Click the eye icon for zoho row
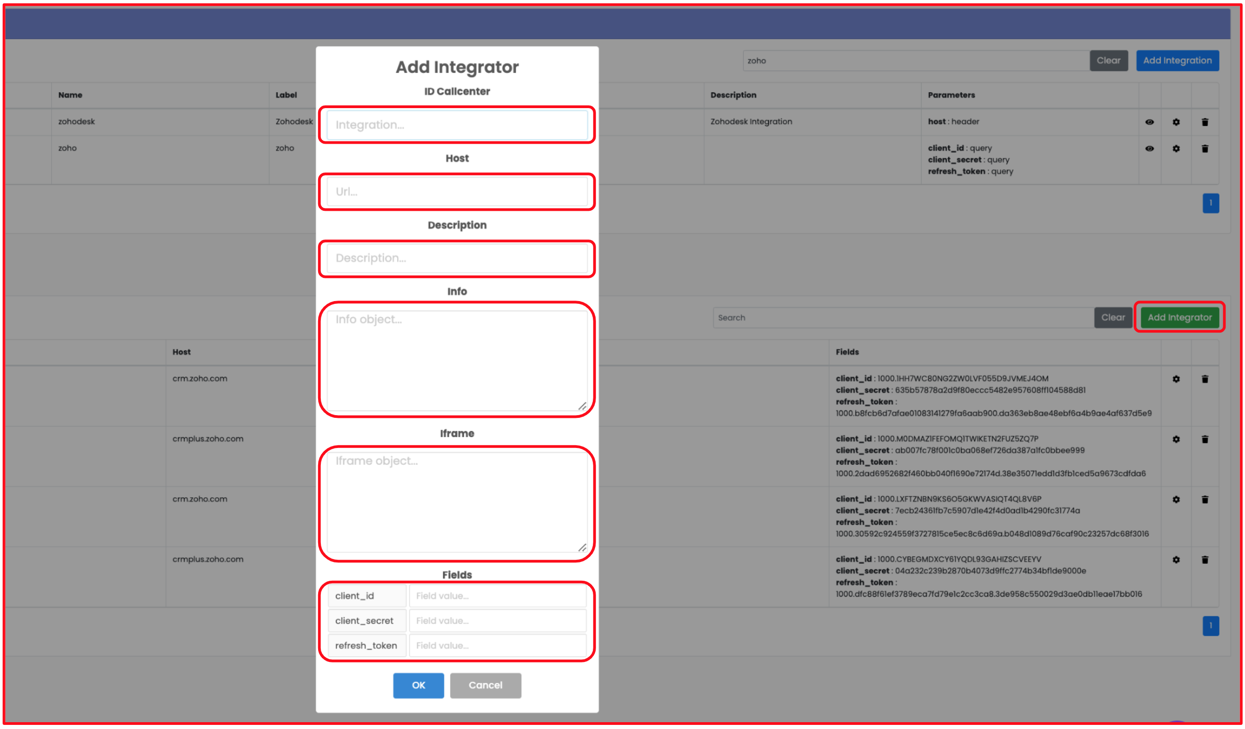Image resolution: width=1245 pixels, height=729 pixels. pyautogui.click(x=1149, y=149)
